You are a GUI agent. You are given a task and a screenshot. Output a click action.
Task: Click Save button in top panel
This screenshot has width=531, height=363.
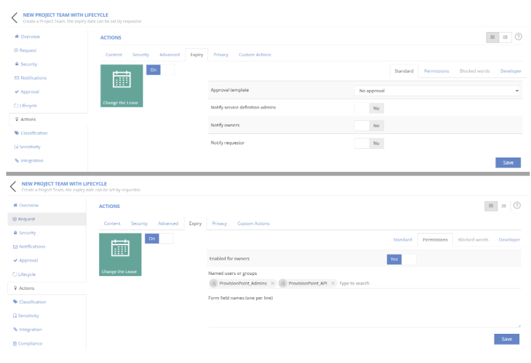508,163
